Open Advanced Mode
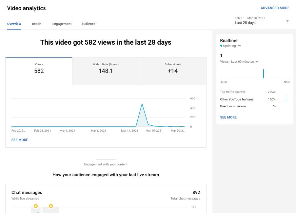 point(275,8)
